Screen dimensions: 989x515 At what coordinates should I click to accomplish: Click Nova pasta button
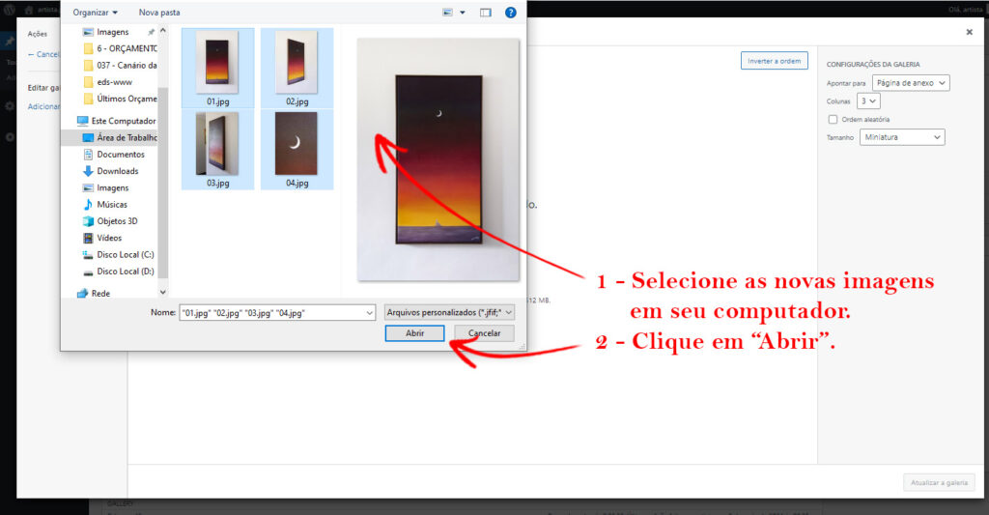pyautogui.click(x=159, y=12)
